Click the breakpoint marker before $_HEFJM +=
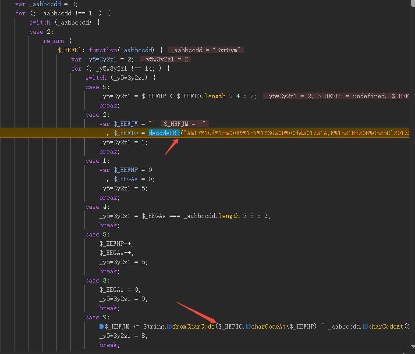The width and height of the screenshot is (415, 354). coord(102,326)
